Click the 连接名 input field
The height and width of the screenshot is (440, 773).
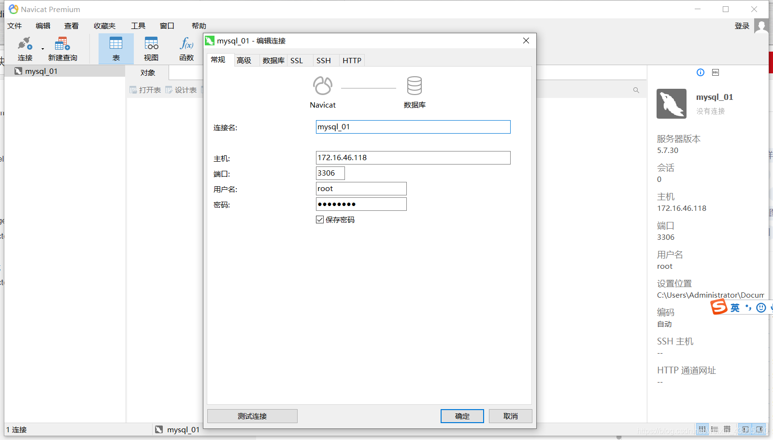point(413,127)
